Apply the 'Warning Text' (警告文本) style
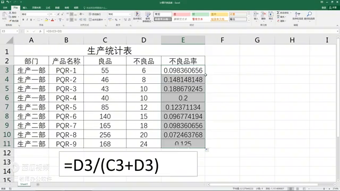 (200, 19)
